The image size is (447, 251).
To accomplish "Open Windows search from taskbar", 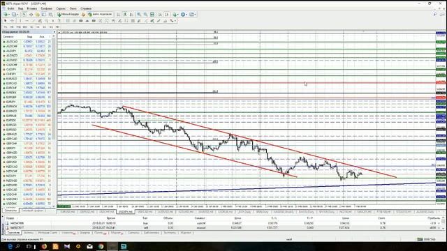I will click(x=17, y=246).
